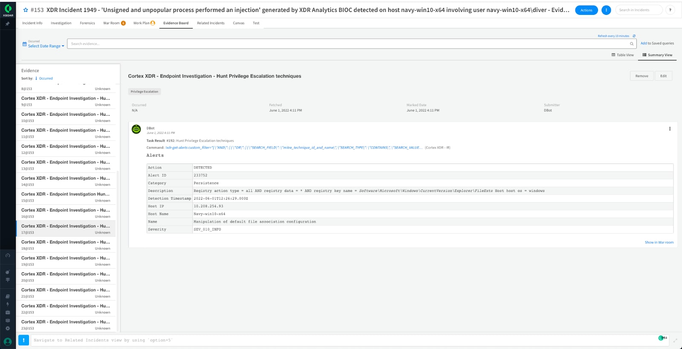Open the playbooks book icon in sidebar
The height and width of the screenshot is (349, 682).
coord(8,296)
